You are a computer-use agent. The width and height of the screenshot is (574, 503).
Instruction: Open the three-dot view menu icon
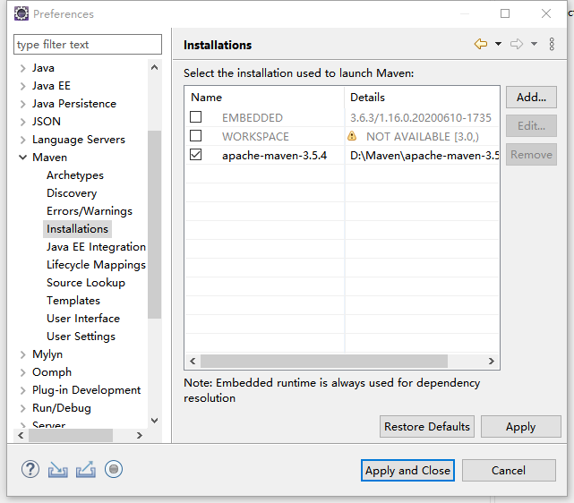coord(551,45)
